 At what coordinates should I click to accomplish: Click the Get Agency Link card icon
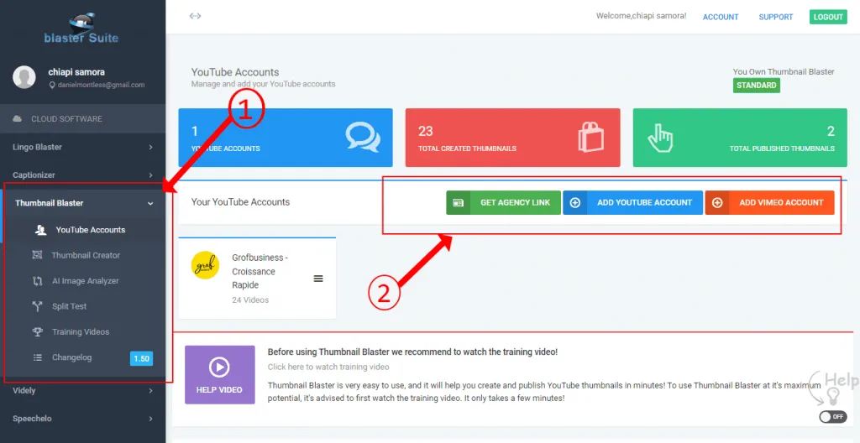click(458, 203)
